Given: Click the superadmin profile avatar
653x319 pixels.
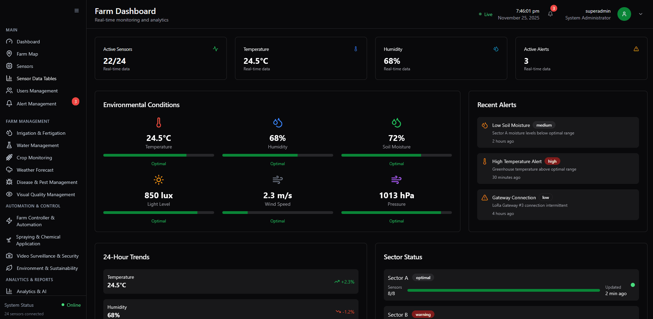Looking at the screenshot, I should point(624,14).
